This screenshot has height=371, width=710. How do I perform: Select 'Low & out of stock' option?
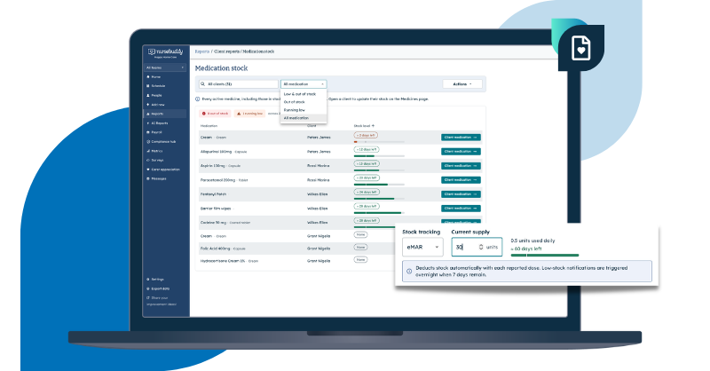[x=304, y=94]
